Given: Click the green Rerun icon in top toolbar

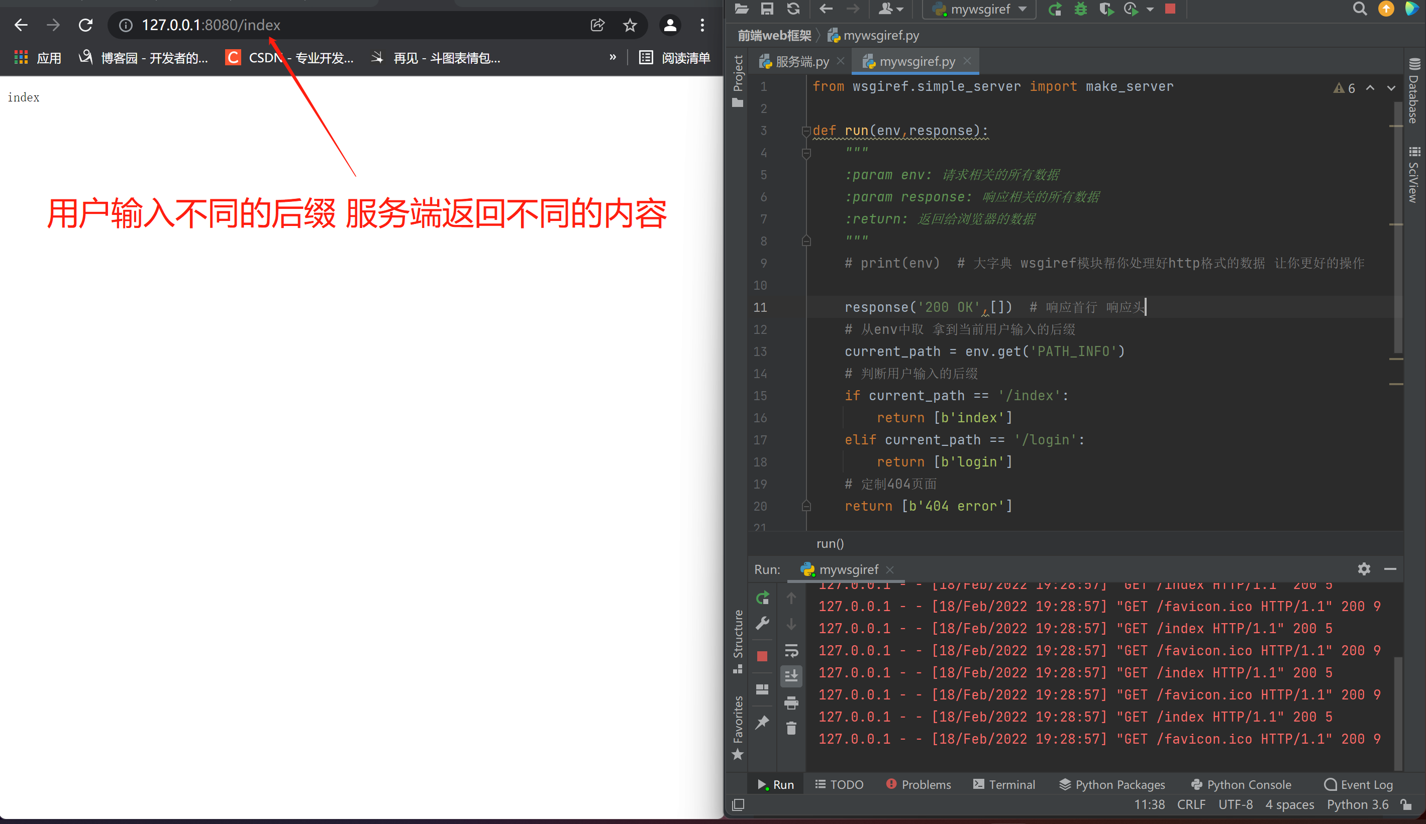Looking at the screenshot, I should click(1055, 9).
